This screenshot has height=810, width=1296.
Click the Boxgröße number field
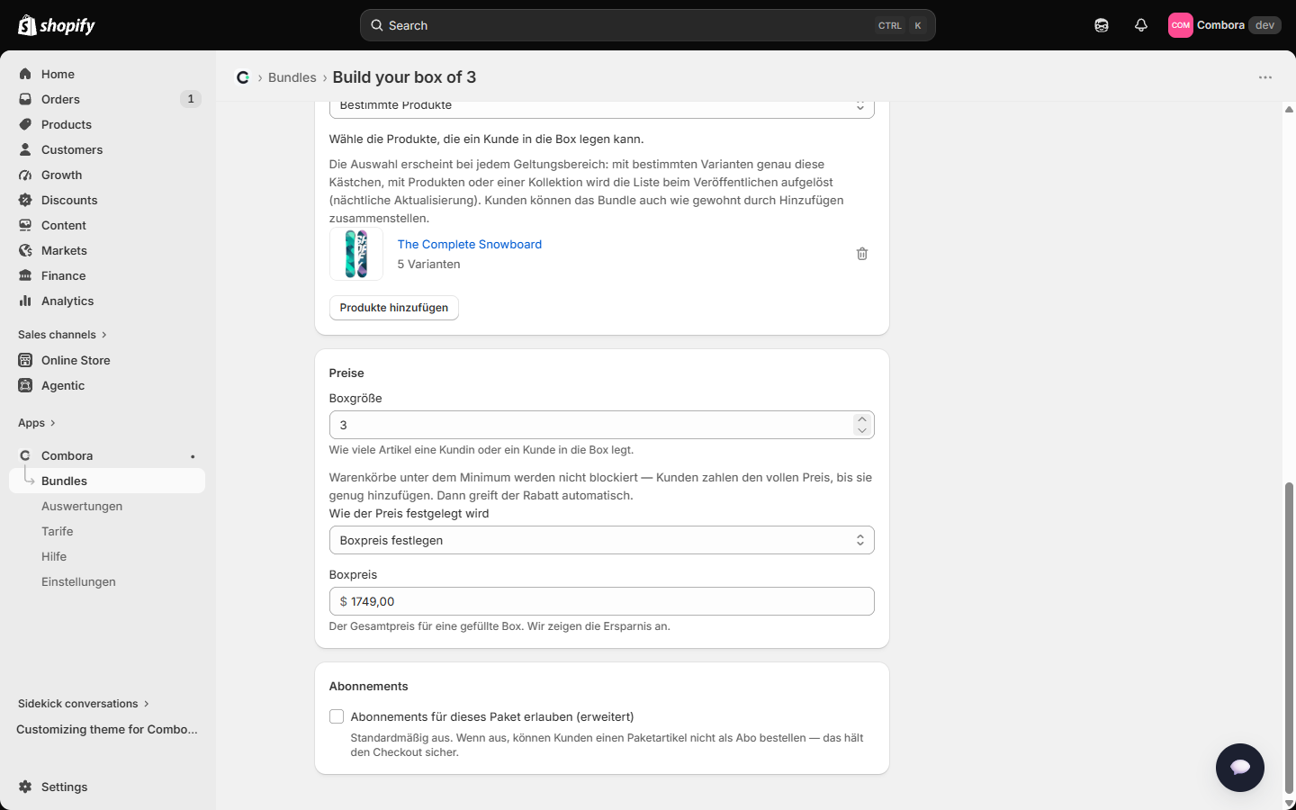[x=602, y=425]
